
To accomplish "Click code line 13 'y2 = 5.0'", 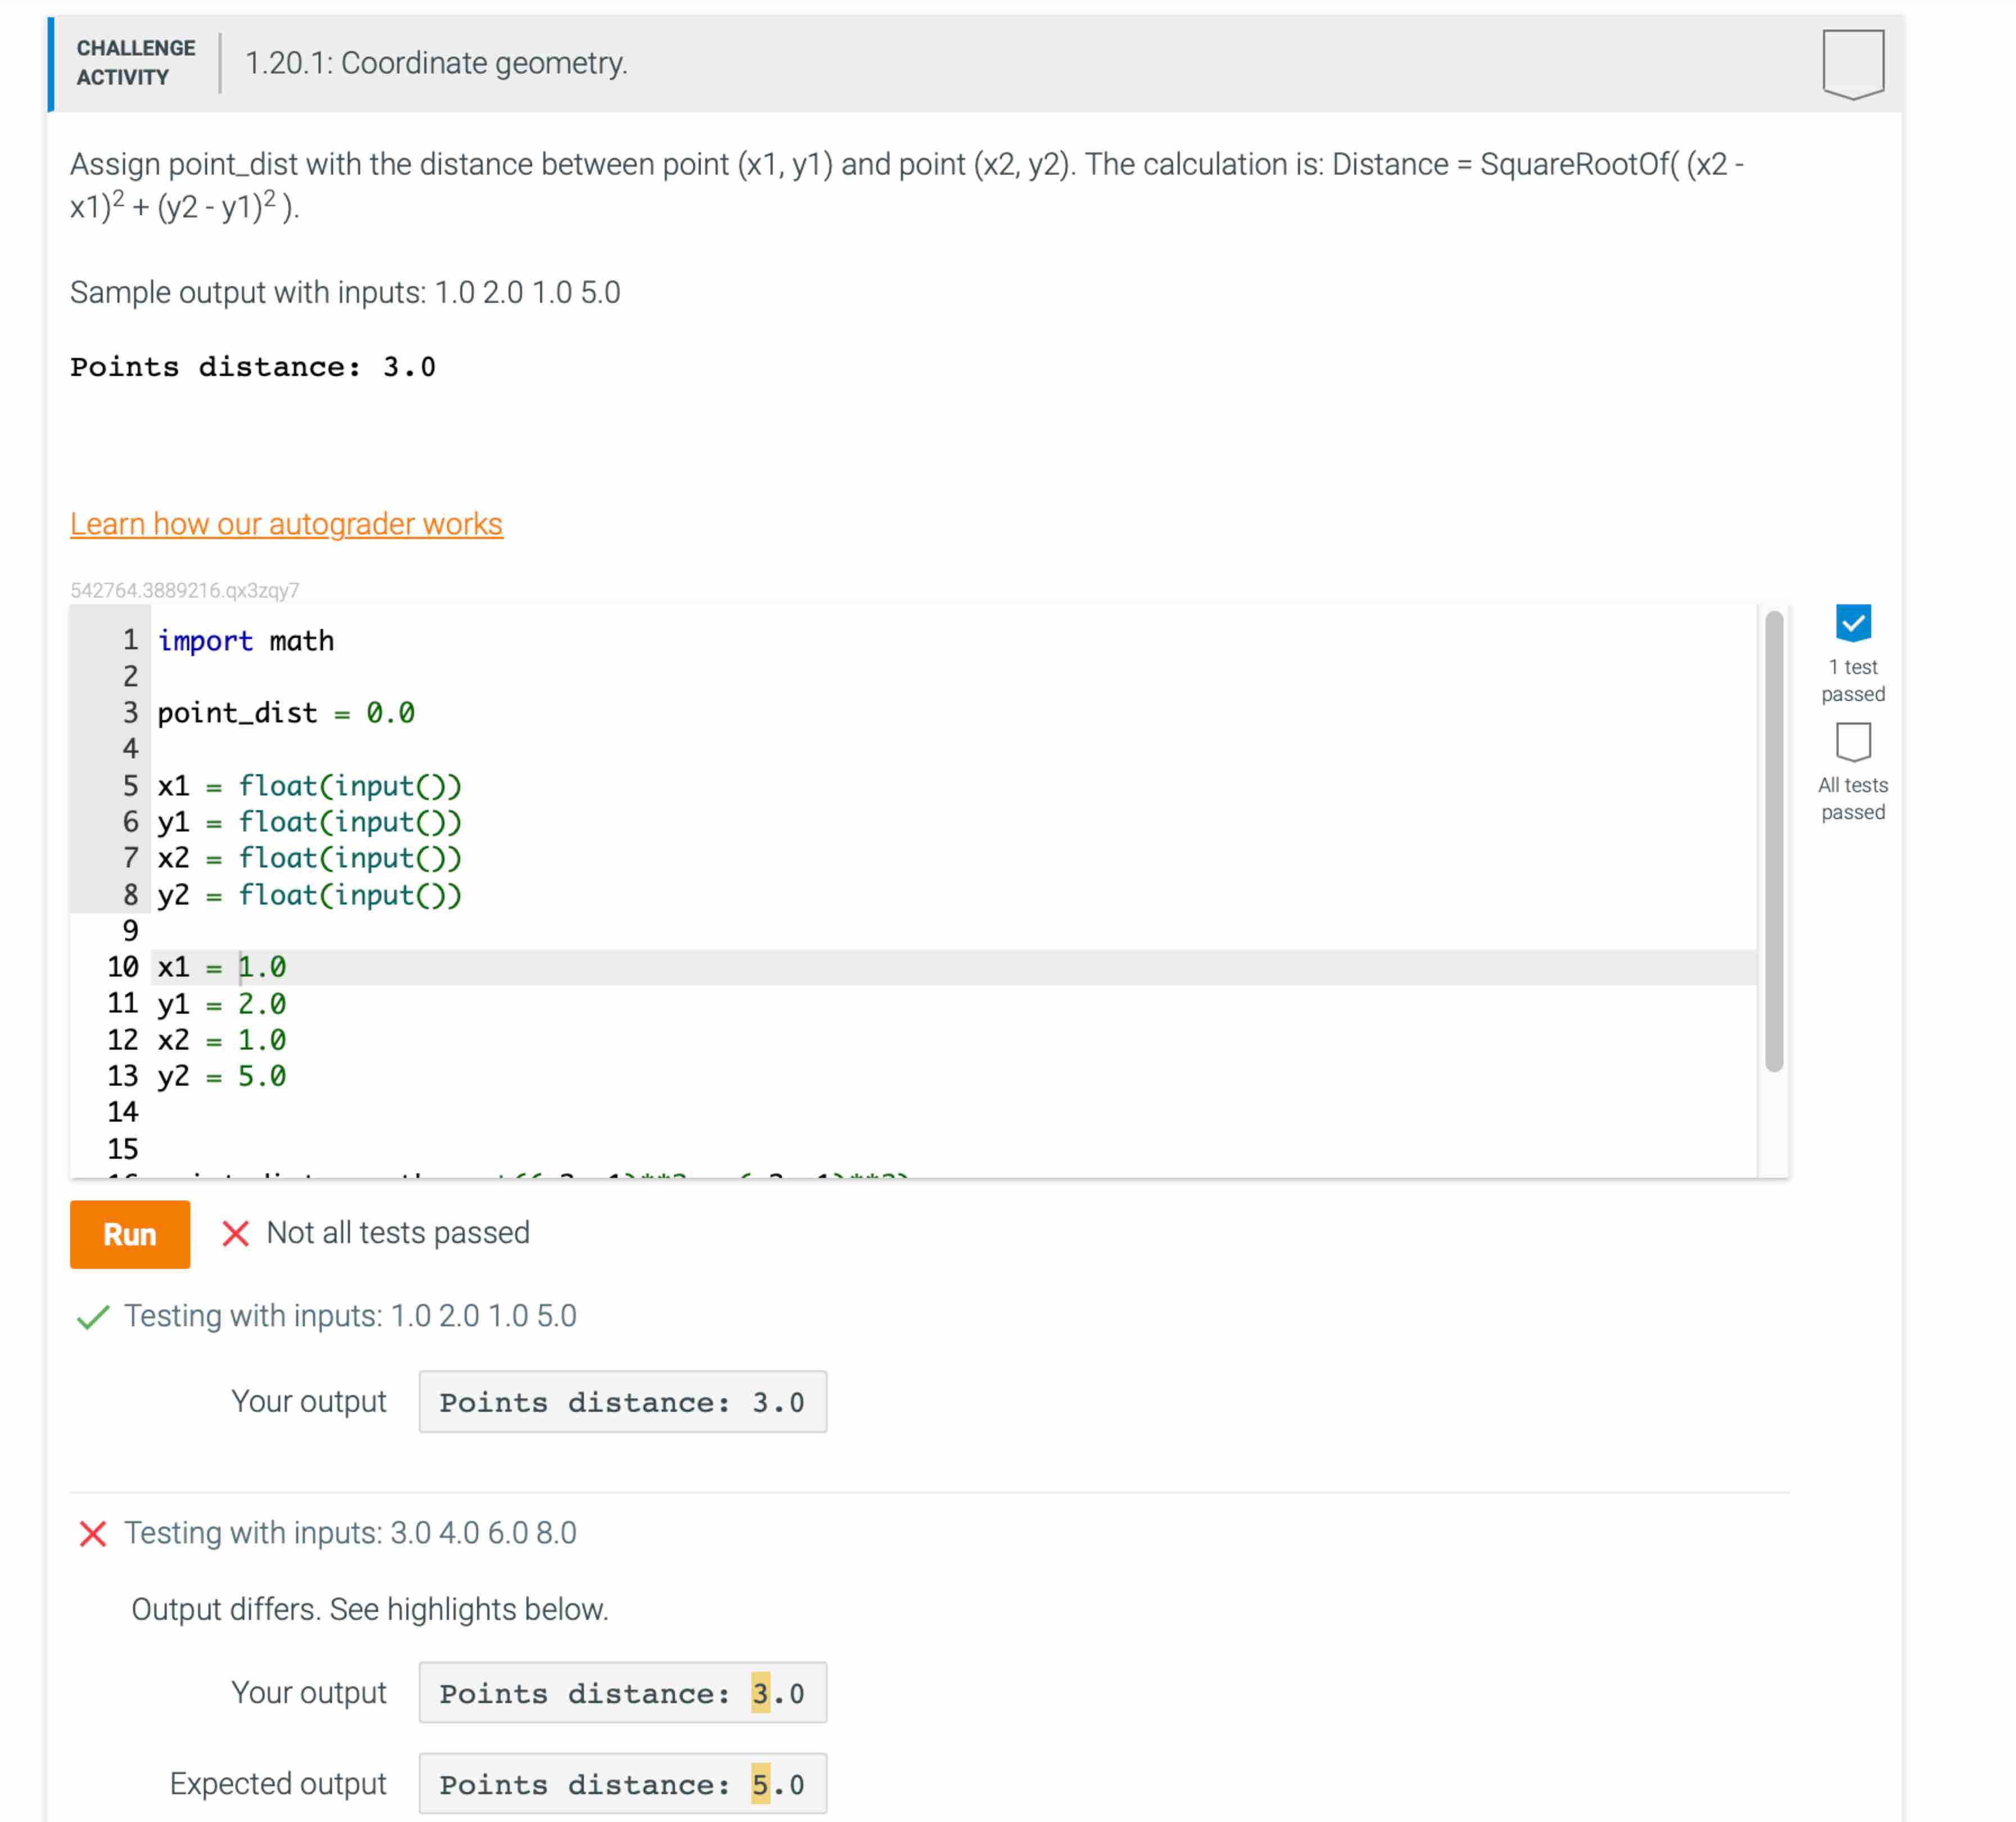I will 222,1076.
